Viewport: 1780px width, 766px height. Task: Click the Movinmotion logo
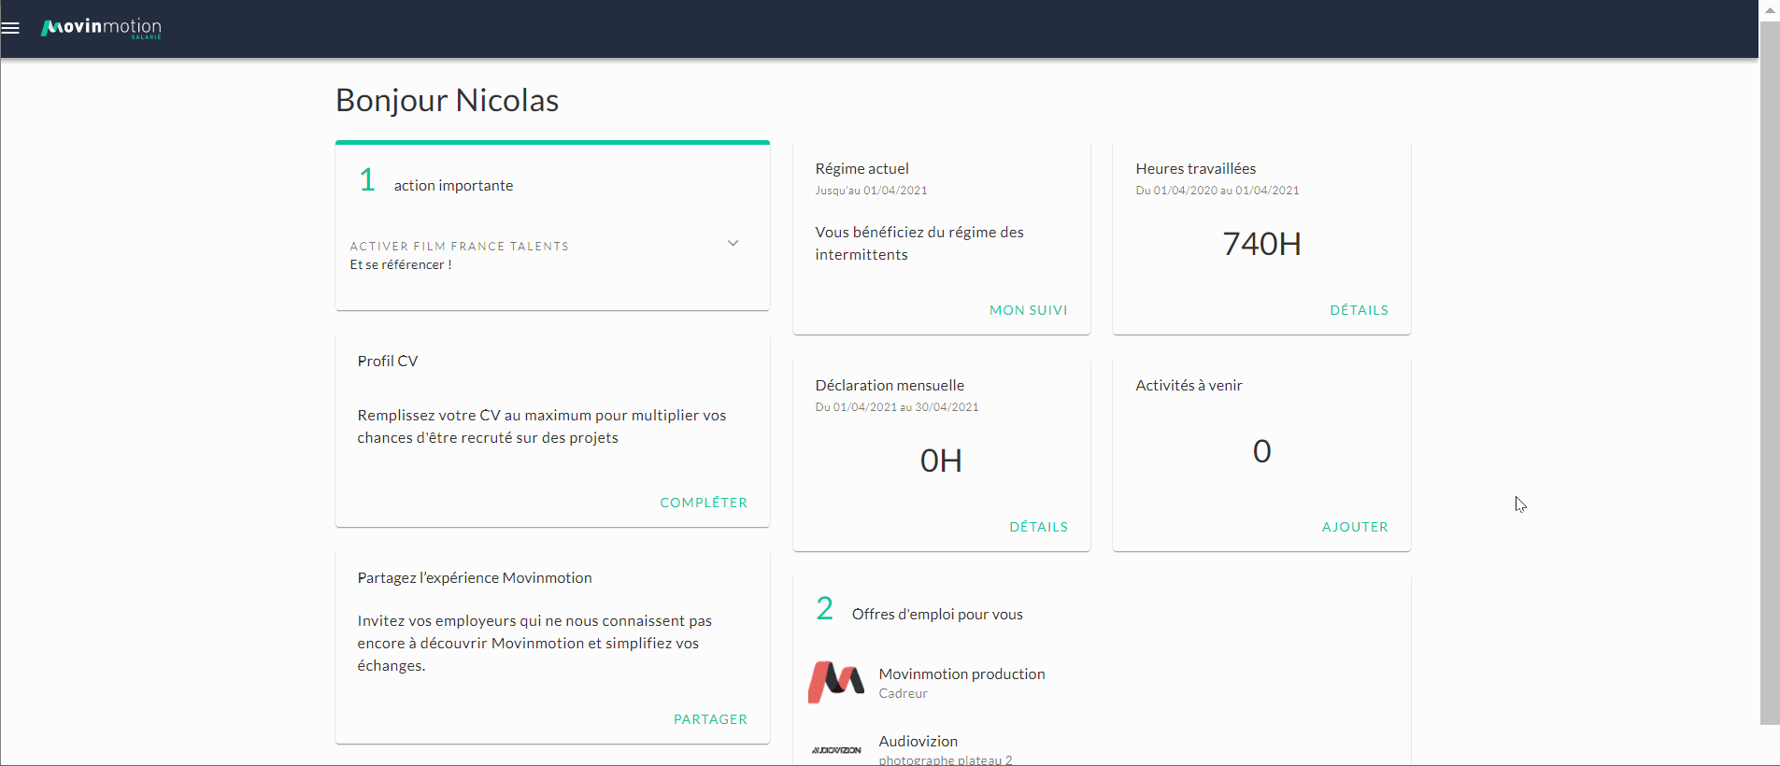point(101,28)
